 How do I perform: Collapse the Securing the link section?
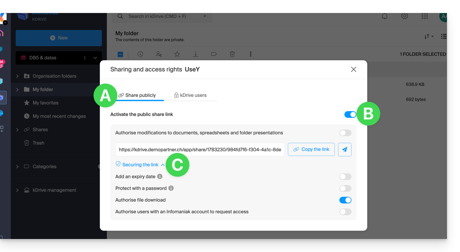[x=140, y=165]
